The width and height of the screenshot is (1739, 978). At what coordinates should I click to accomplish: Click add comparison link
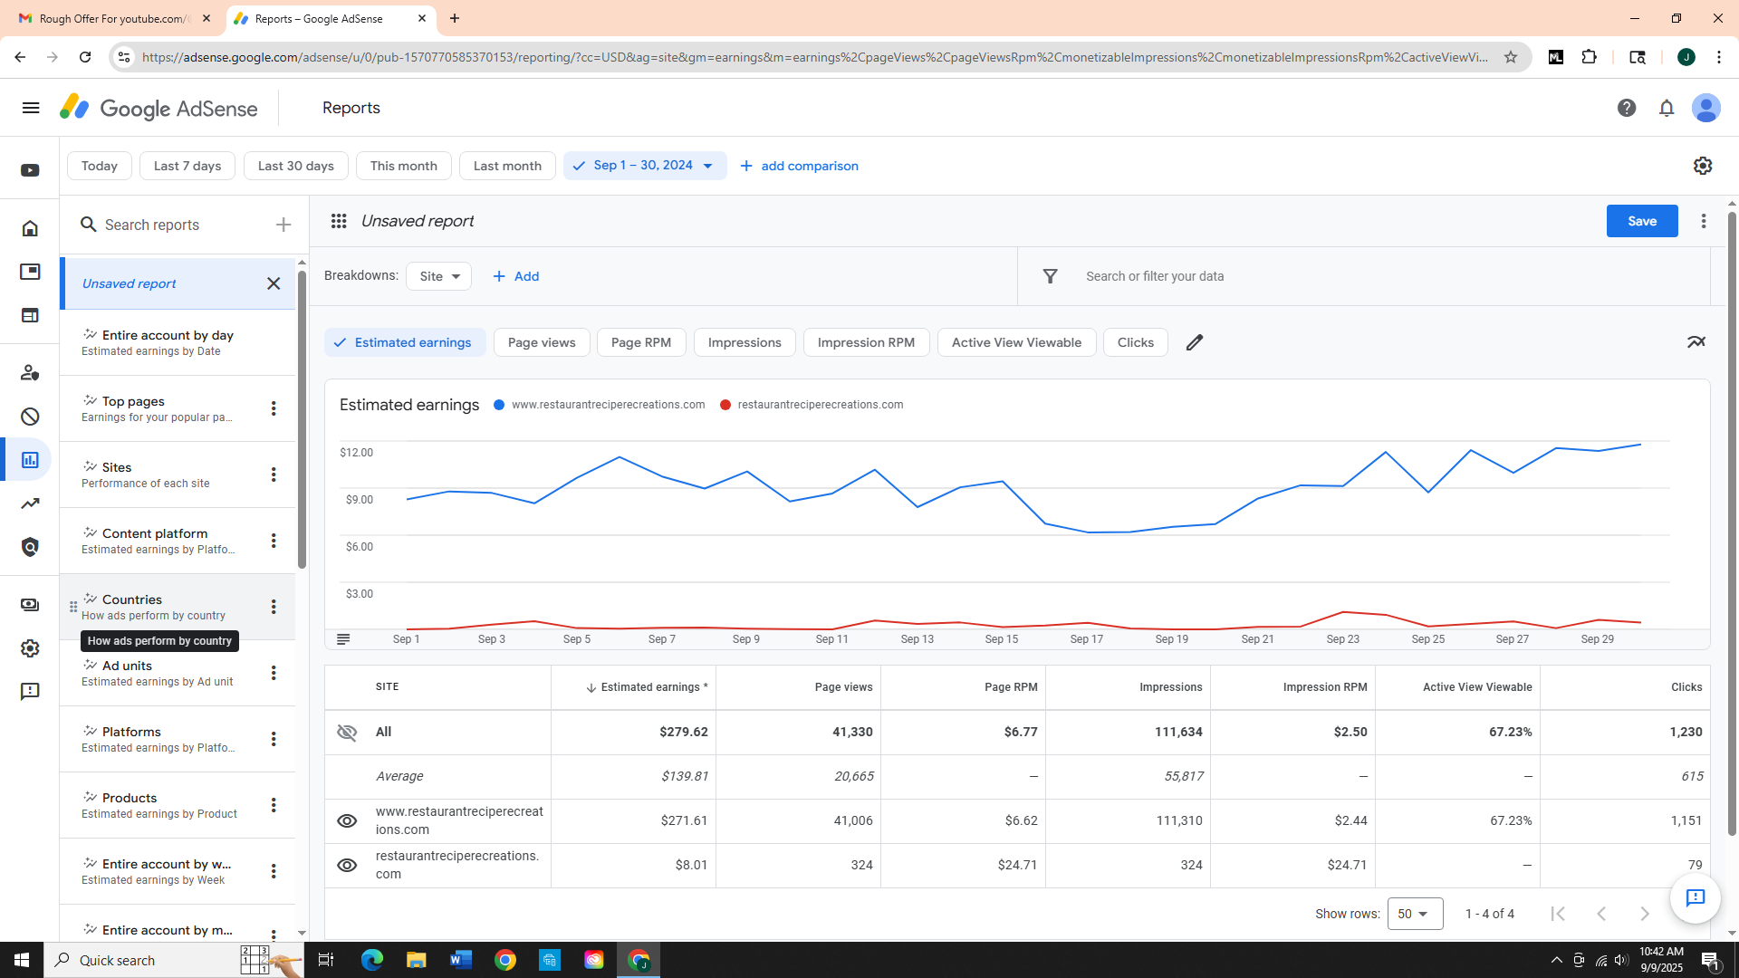tap(799, 166)
